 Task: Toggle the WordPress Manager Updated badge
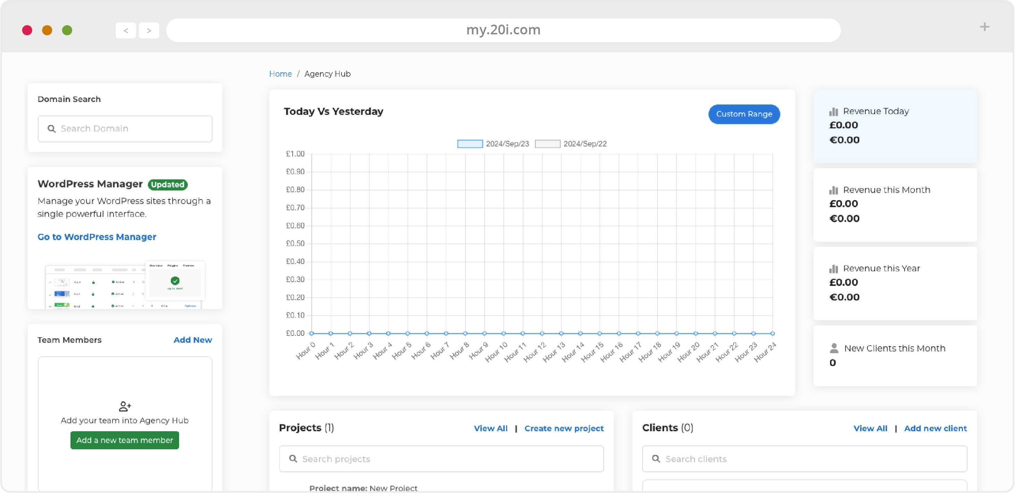pos(167,184)
